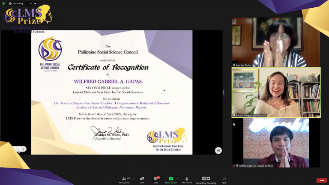Pause recording from the top recording bar
Screen dimensions: 329x185
30,3
